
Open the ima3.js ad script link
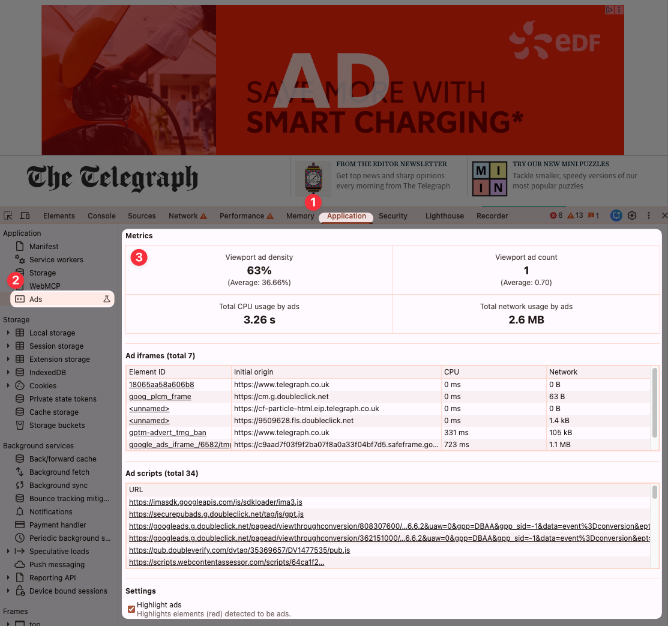point(215,502)
